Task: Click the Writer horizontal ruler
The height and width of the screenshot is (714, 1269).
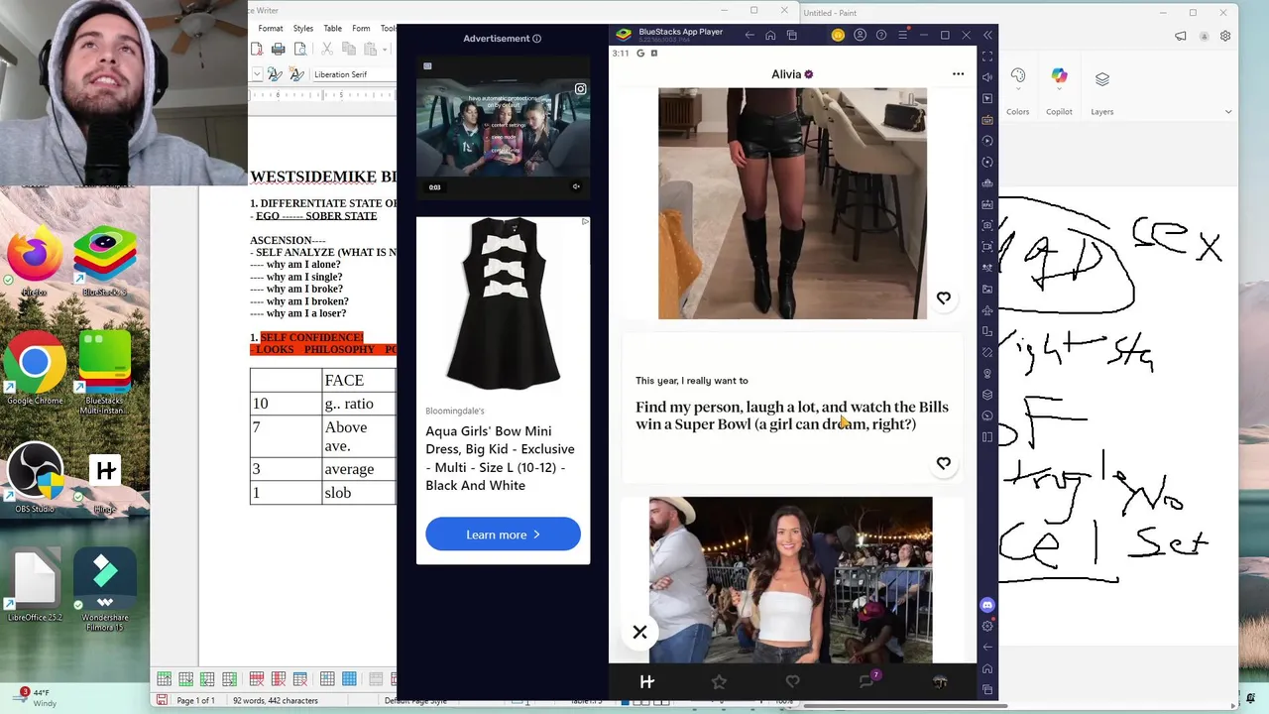Action: point(322,95)
